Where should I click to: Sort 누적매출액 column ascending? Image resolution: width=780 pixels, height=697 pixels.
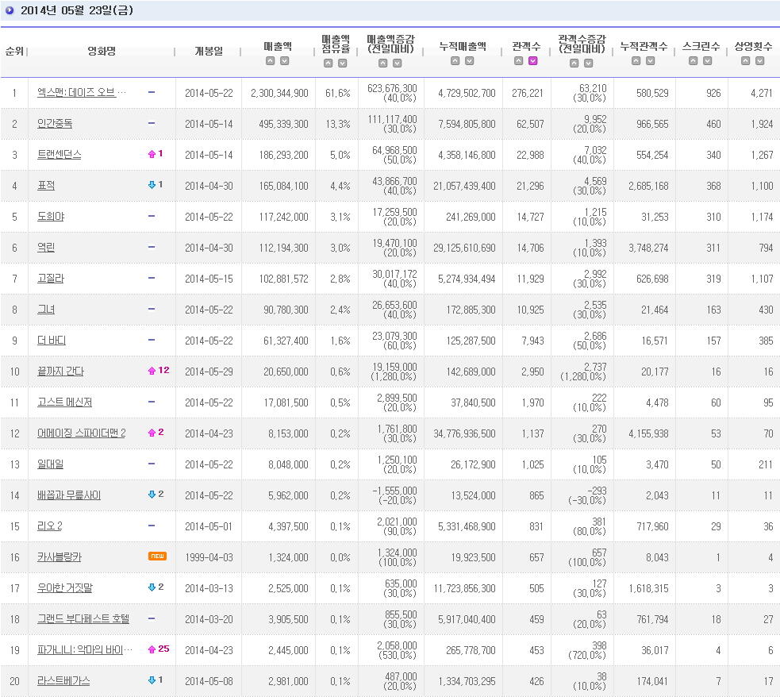tap(455, 60)
